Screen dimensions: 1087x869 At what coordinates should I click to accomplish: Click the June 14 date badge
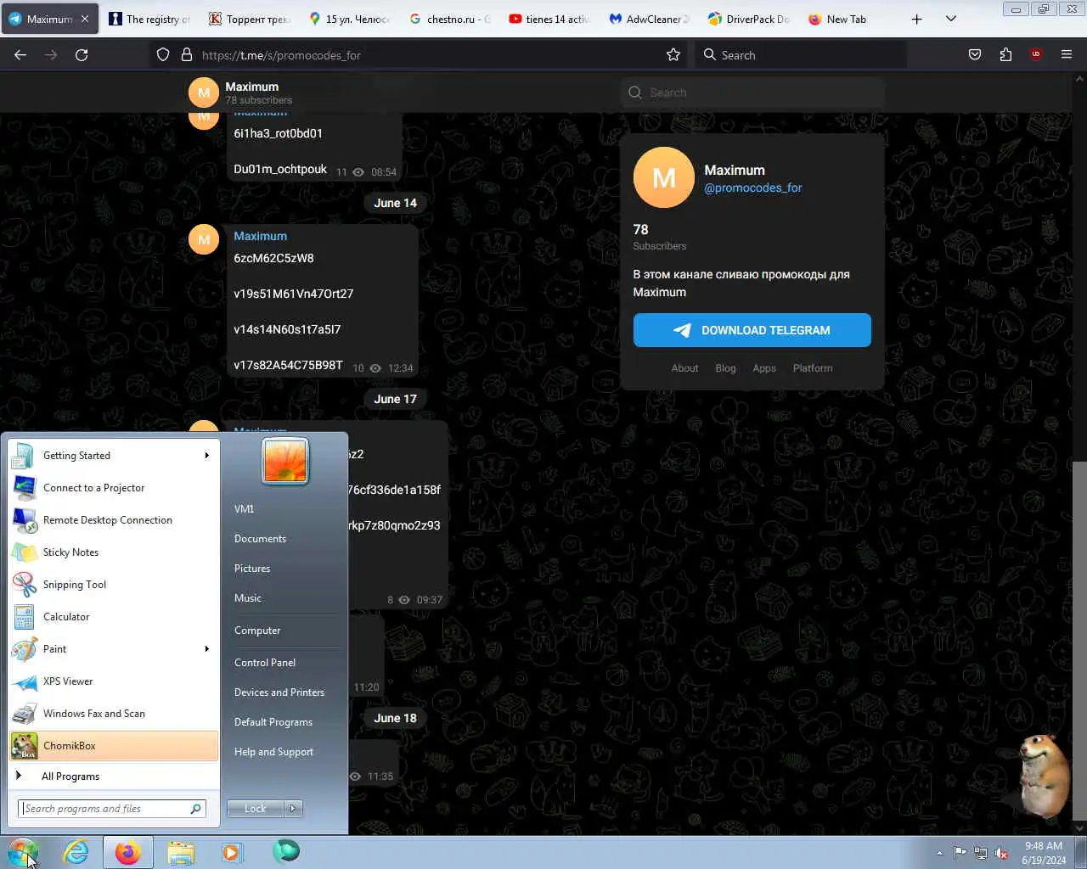[396, 203]
